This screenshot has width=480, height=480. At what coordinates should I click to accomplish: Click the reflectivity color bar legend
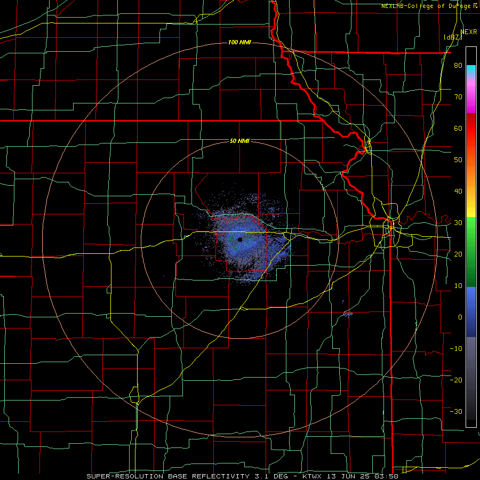click(471, 237)
